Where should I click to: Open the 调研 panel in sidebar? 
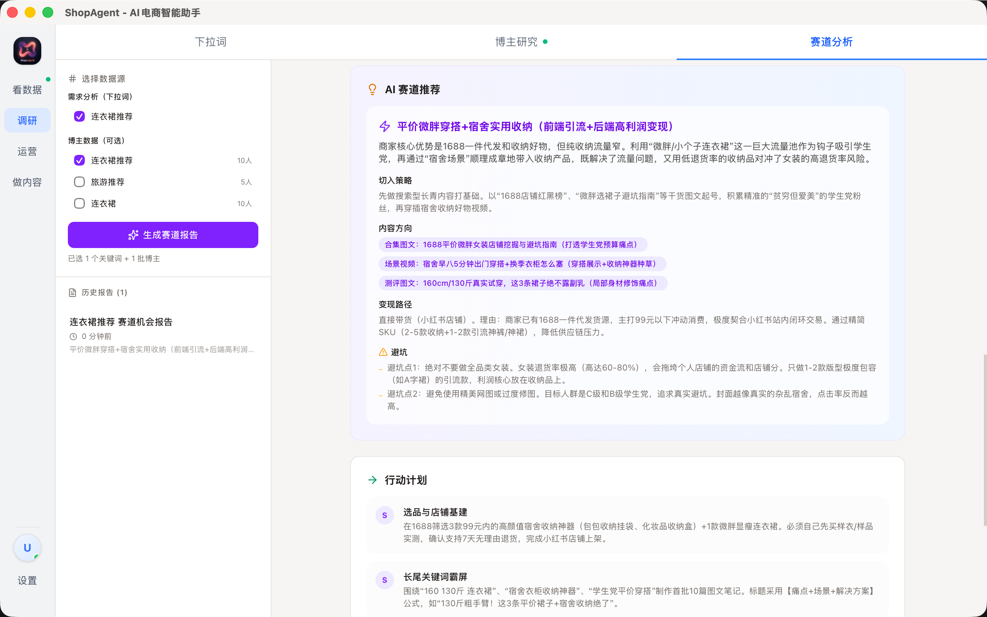(x=27, y=120)
